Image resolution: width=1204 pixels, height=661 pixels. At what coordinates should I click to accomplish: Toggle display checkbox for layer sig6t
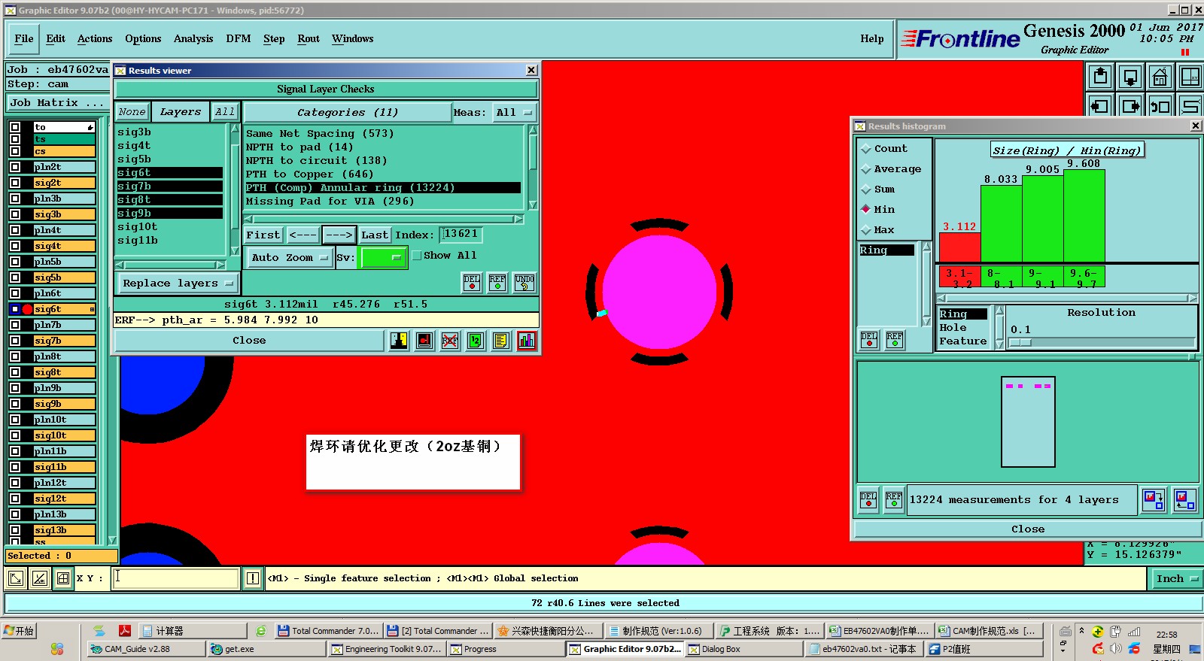click(x=15, y=309)
